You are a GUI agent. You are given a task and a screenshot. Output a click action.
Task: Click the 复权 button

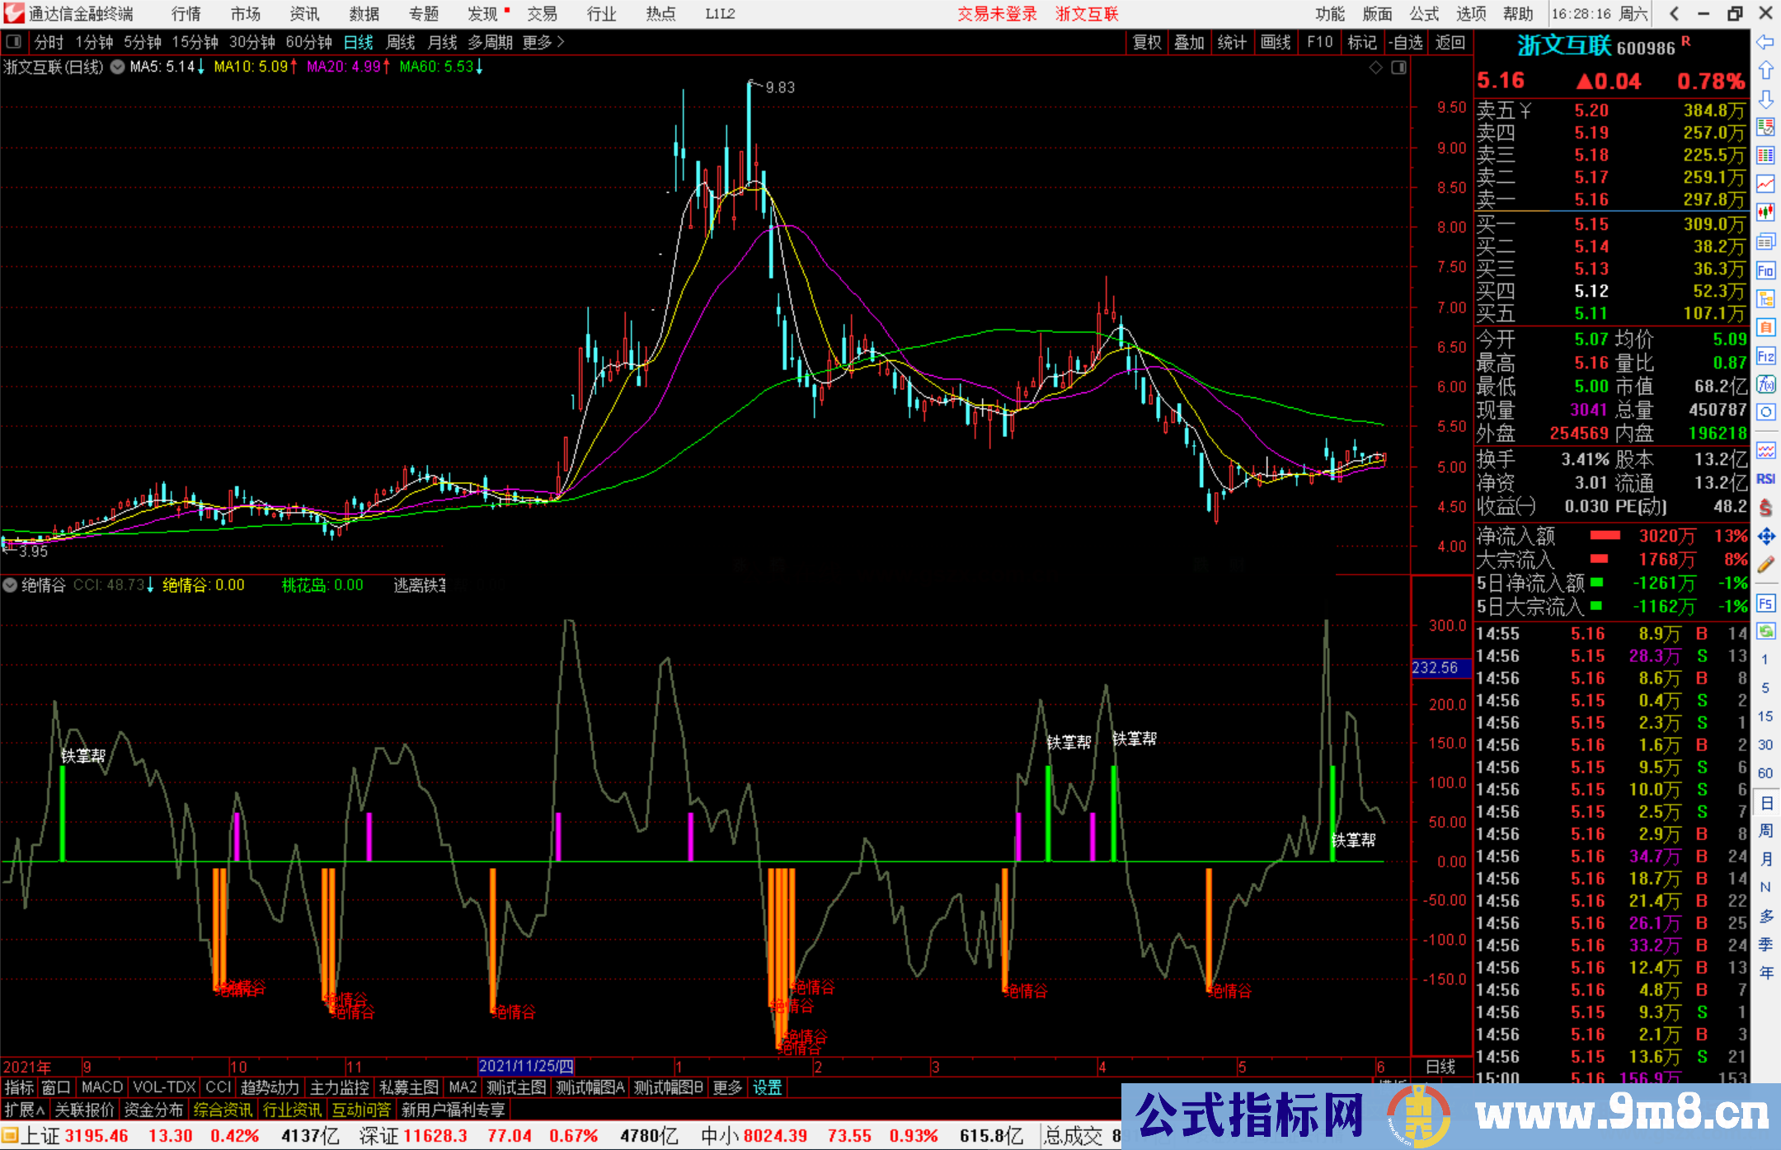coord(1147,42)
